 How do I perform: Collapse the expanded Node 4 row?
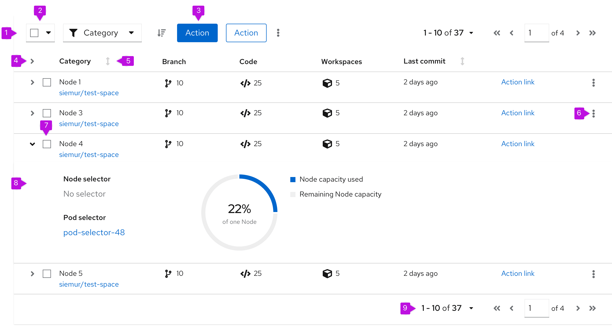point(32,144)
